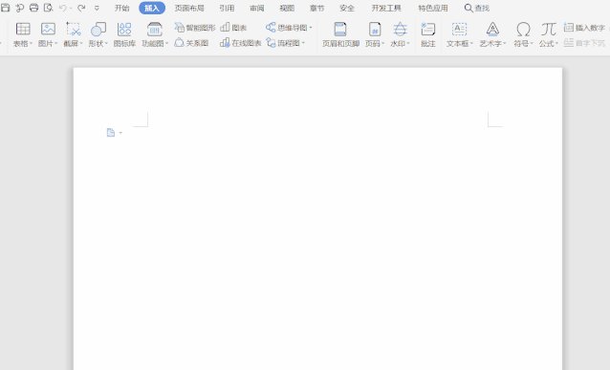Insert a 关系图 relationship diagram

point(191,43)
